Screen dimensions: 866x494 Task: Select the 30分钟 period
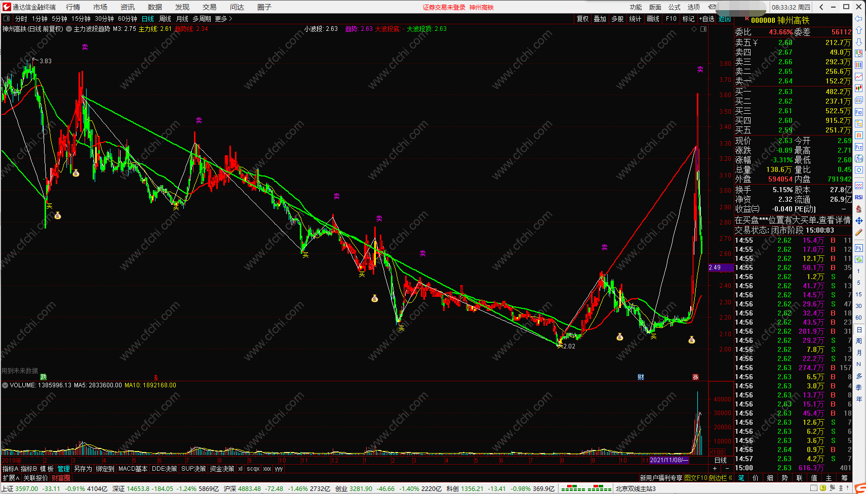[x=104, y=19]
